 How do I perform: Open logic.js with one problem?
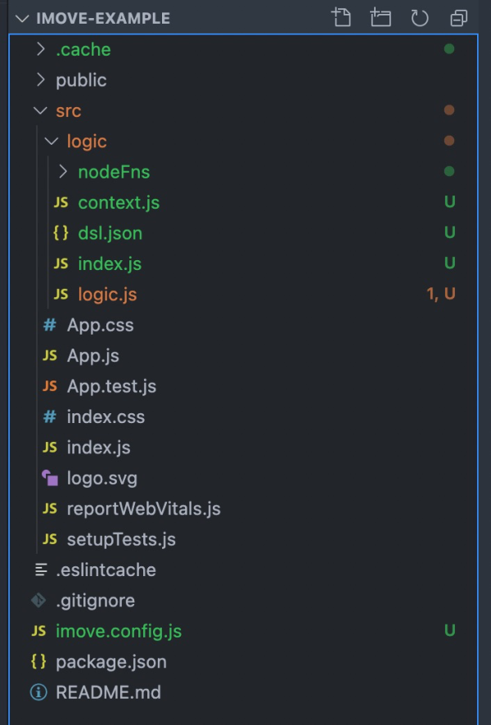[107, 295]
